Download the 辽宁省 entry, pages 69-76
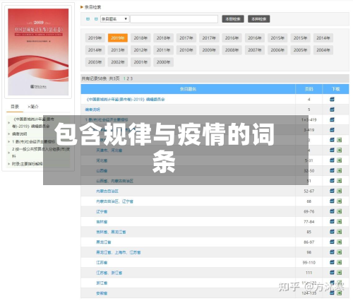 click(332, 211)
